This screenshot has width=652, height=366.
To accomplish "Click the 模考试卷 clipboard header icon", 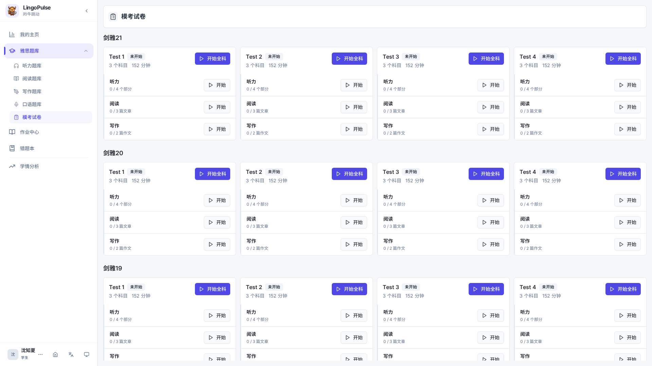I will 113,17.
